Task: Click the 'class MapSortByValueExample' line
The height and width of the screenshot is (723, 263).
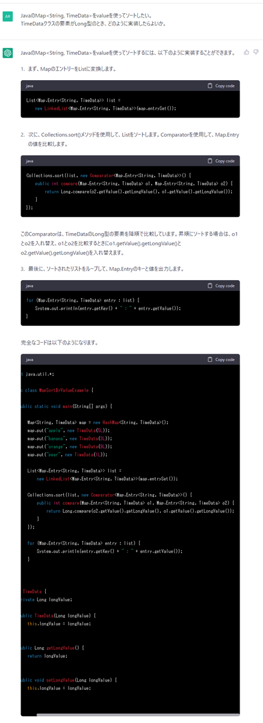Action: (x=57, y=390)
